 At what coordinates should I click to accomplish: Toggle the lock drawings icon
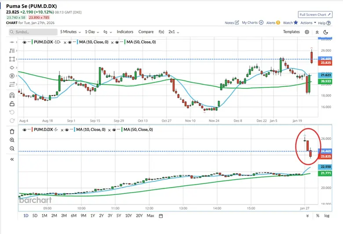[x=12, y=104]
